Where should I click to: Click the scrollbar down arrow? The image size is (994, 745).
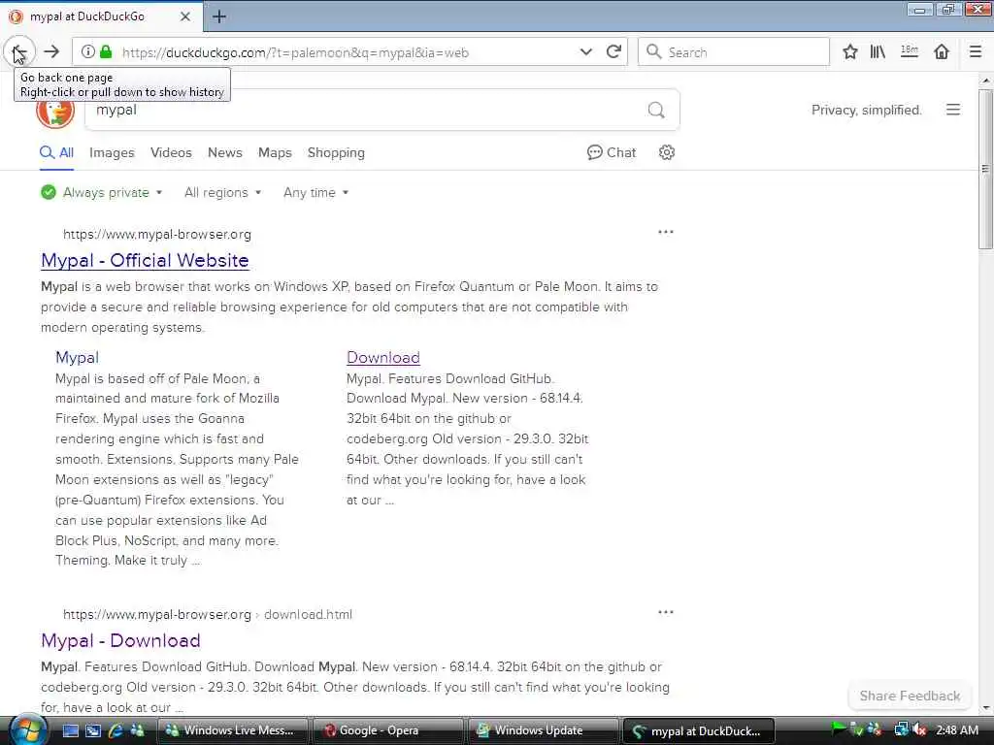(986, 707)
